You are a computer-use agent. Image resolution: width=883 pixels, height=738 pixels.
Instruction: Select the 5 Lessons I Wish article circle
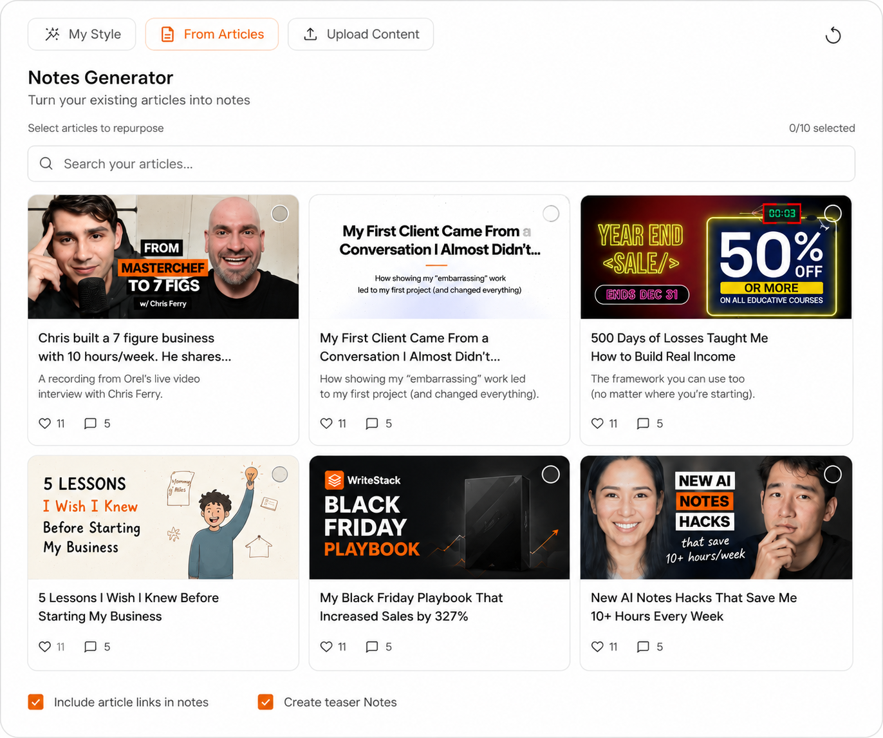pos(280,475)
